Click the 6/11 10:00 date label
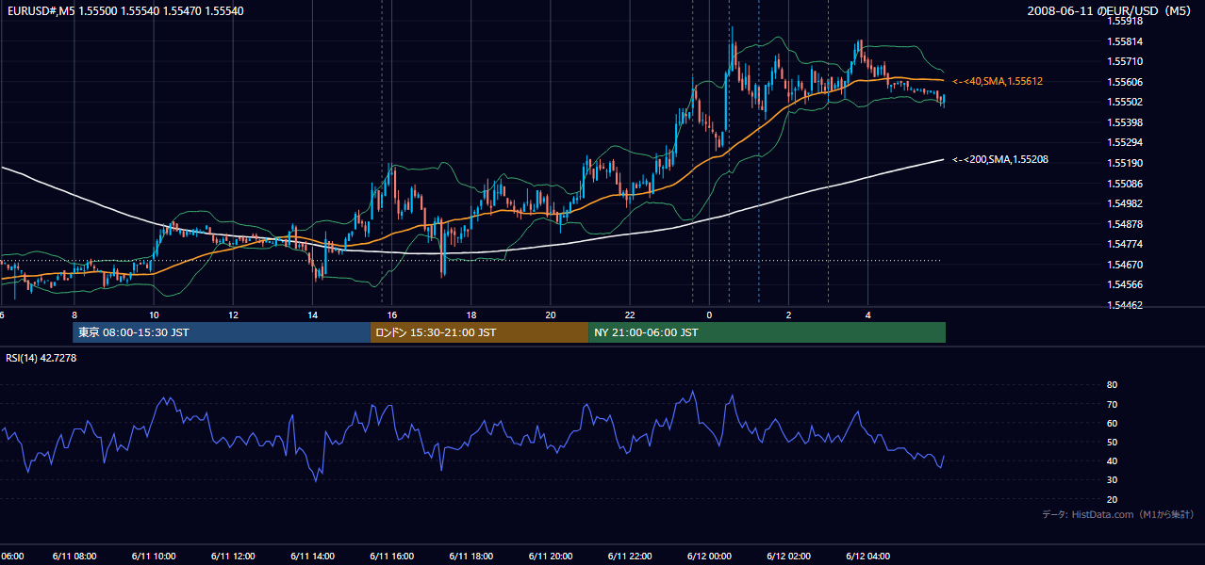Viewport: 1205px width, 565px height. [x=154, y=556]
